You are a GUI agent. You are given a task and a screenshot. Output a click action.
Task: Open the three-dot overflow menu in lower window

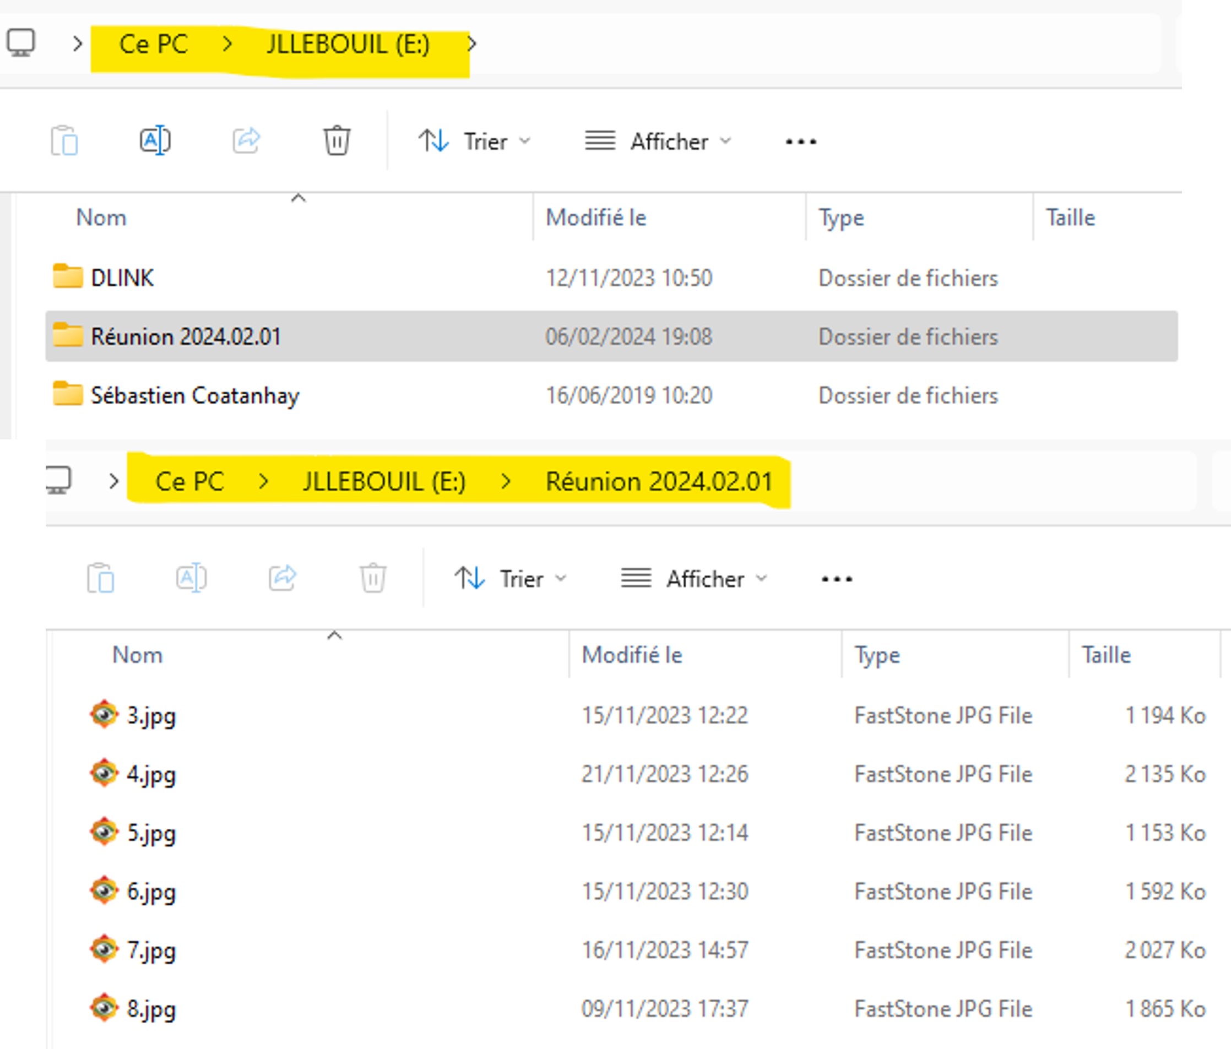coord(837,579)
